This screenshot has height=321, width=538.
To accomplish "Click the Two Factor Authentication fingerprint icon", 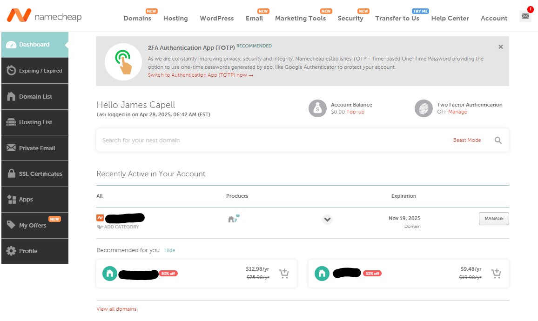I will 424,108.
